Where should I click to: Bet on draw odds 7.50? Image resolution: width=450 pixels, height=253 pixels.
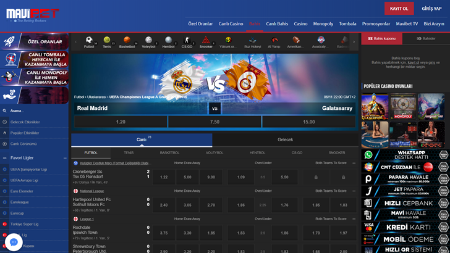(214, 122)
